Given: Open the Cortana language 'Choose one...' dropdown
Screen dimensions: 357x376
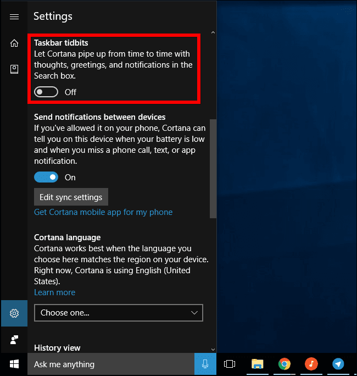Looking at the screenshot, I should [119, 313].
